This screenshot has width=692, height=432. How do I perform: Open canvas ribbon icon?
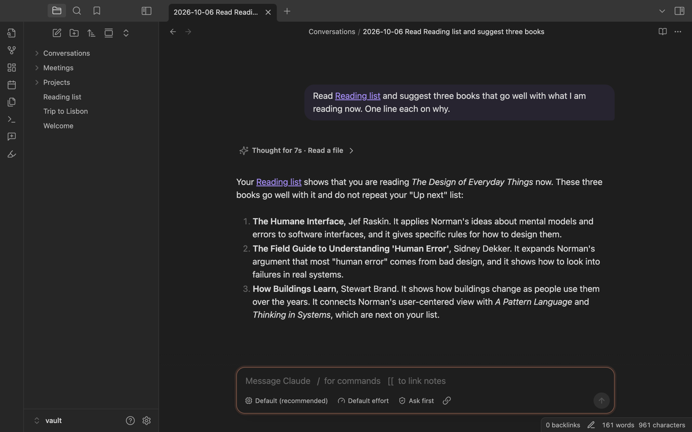point(12,67)
